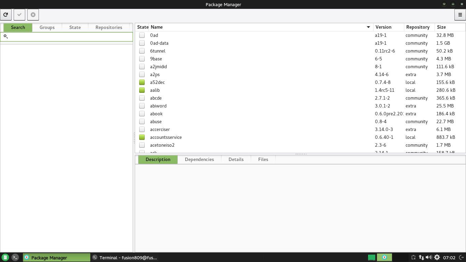466x262 pixels.
Task: Click the refresh databases toolbar icon
Action: tap(6, 15)
